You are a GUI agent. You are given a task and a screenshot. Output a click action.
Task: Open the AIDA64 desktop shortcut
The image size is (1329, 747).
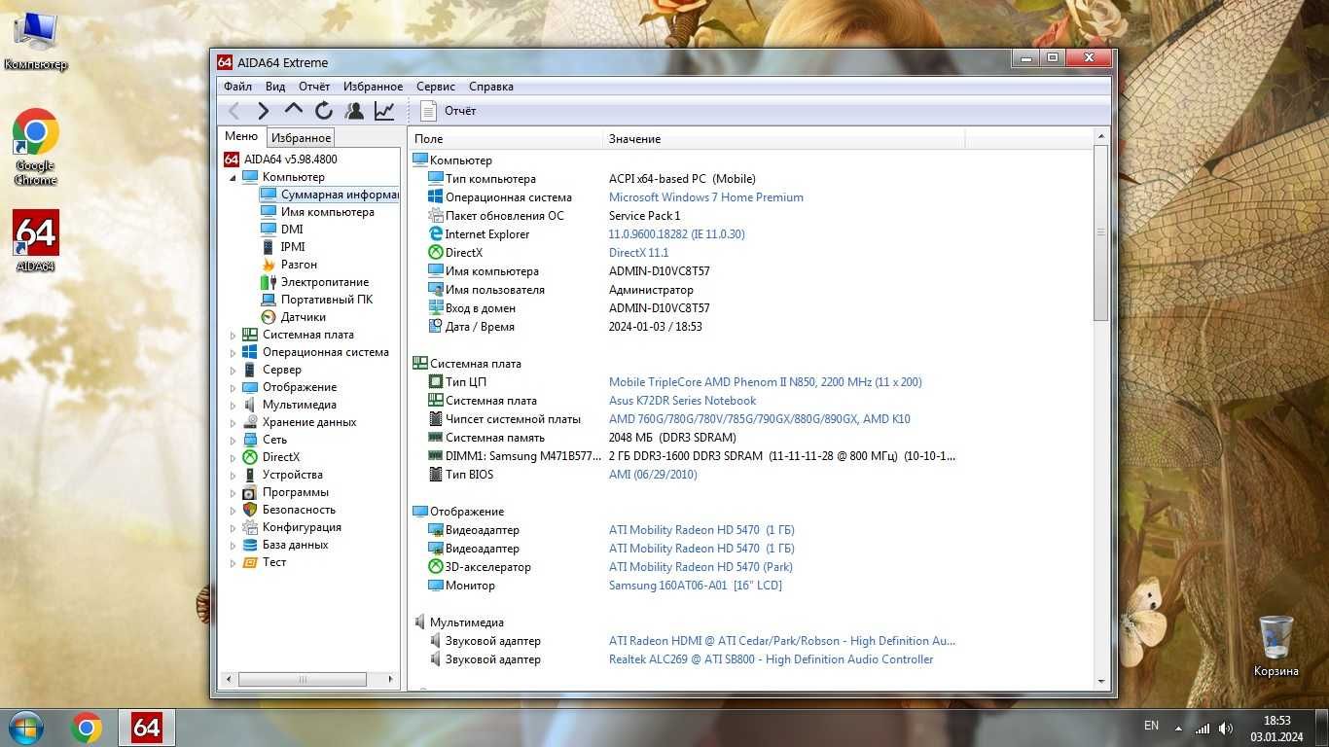[36, 240]
